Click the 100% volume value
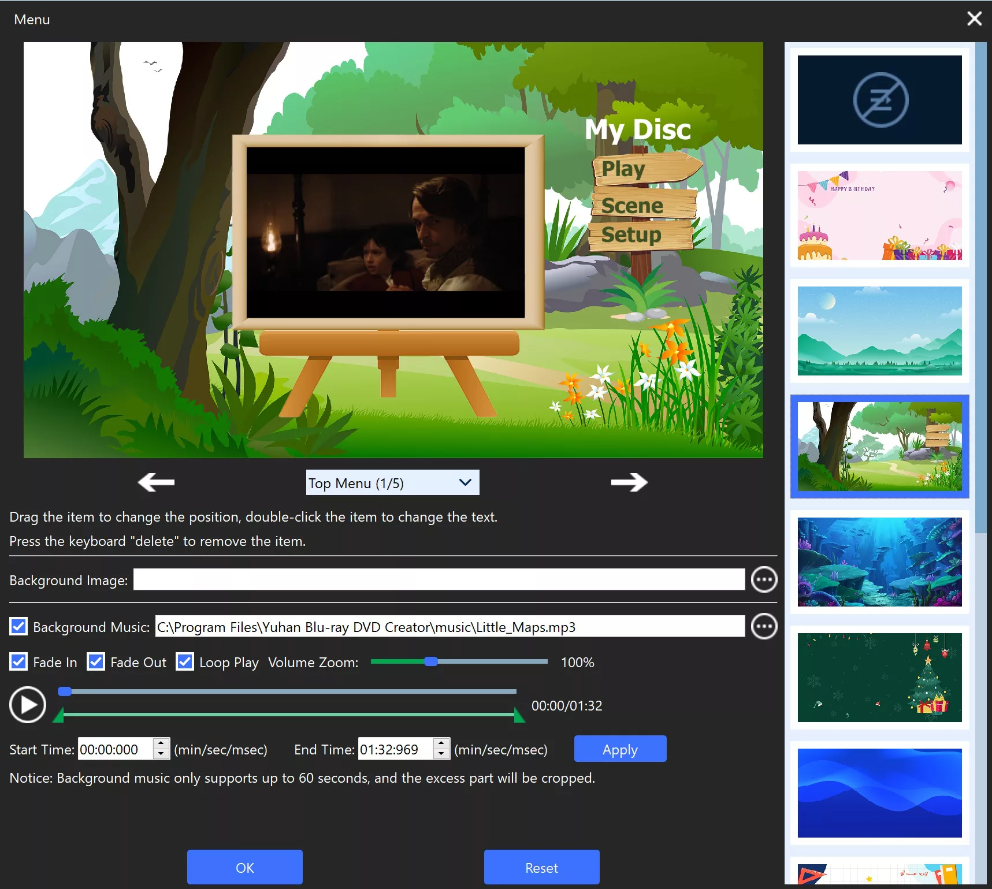 (577, 662)
